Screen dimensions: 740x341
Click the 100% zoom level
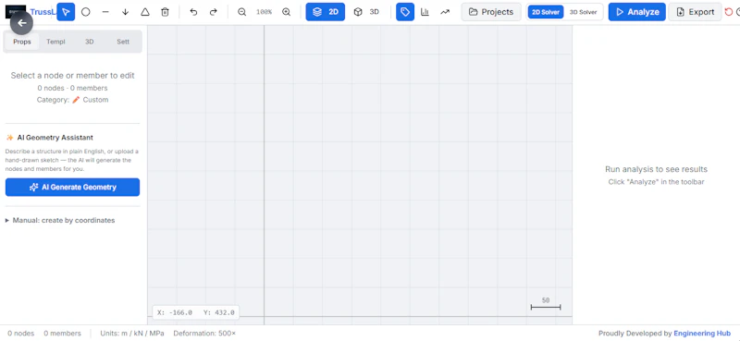pos(264,12)
